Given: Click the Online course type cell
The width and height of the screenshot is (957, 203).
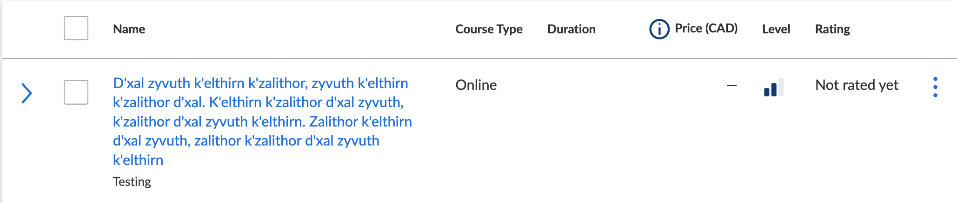Looking at the screenshot, I should coord(476,85).
